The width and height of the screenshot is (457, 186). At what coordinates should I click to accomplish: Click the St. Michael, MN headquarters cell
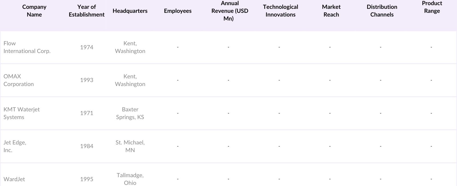130,146
